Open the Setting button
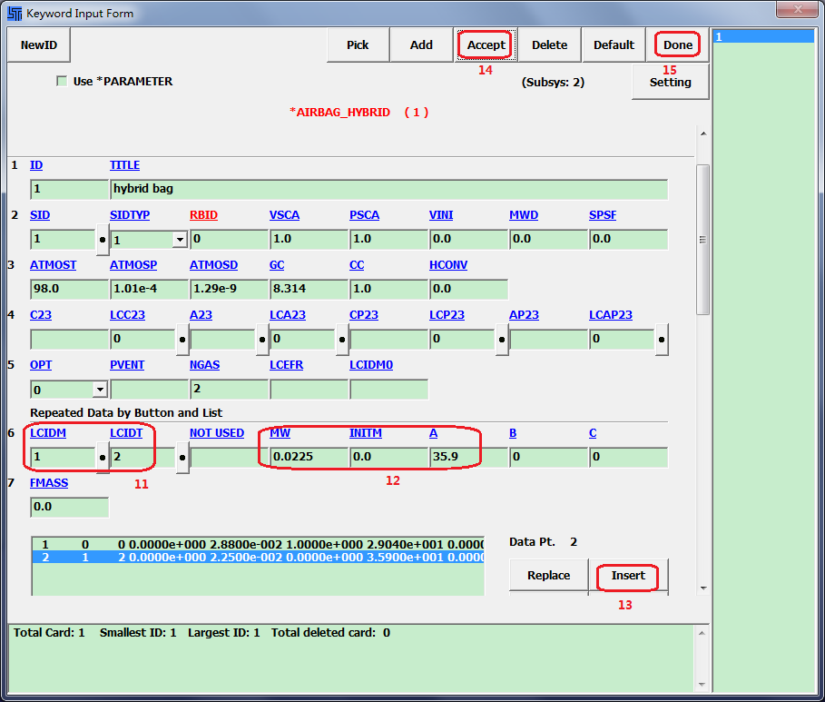 [670, 82]
